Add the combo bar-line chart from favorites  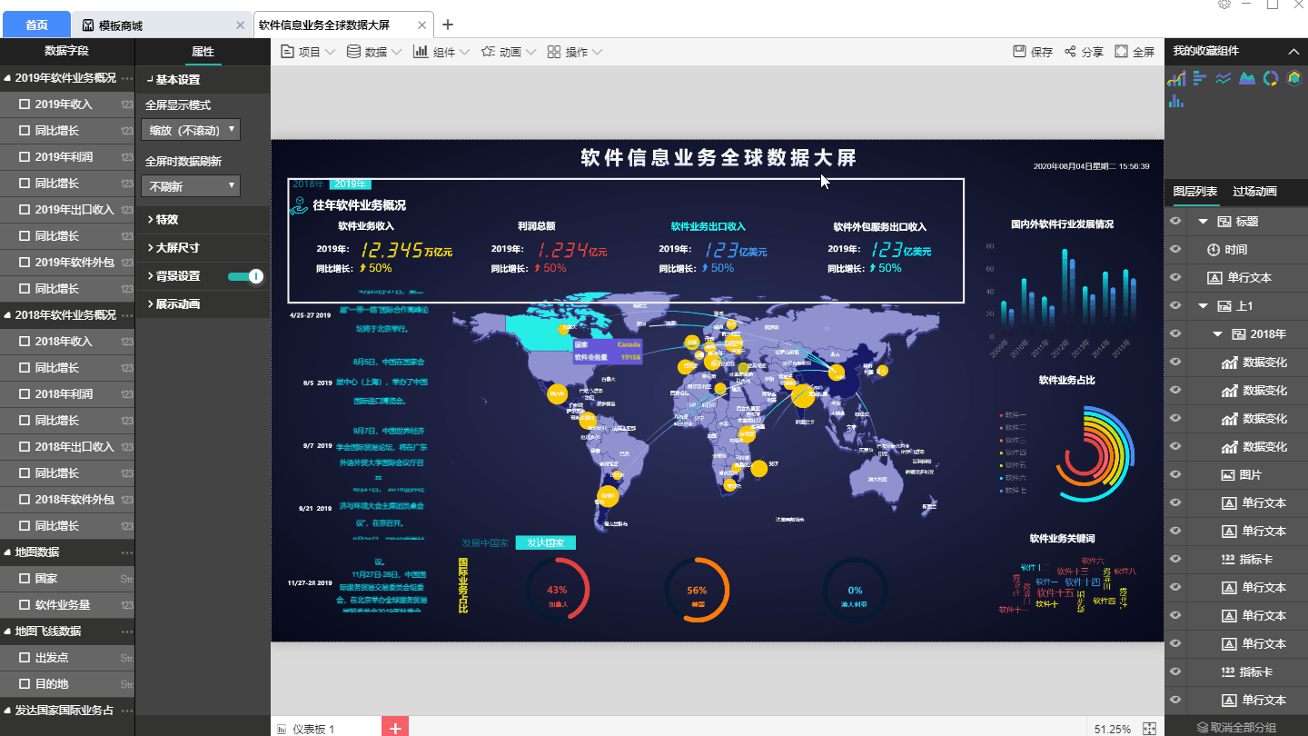[x=1176, y=78]
